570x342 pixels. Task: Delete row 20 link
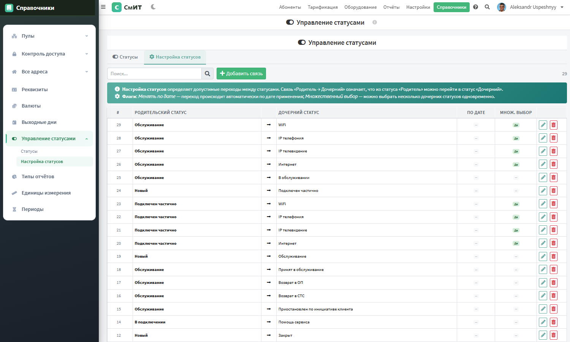(x=554, y=243)
